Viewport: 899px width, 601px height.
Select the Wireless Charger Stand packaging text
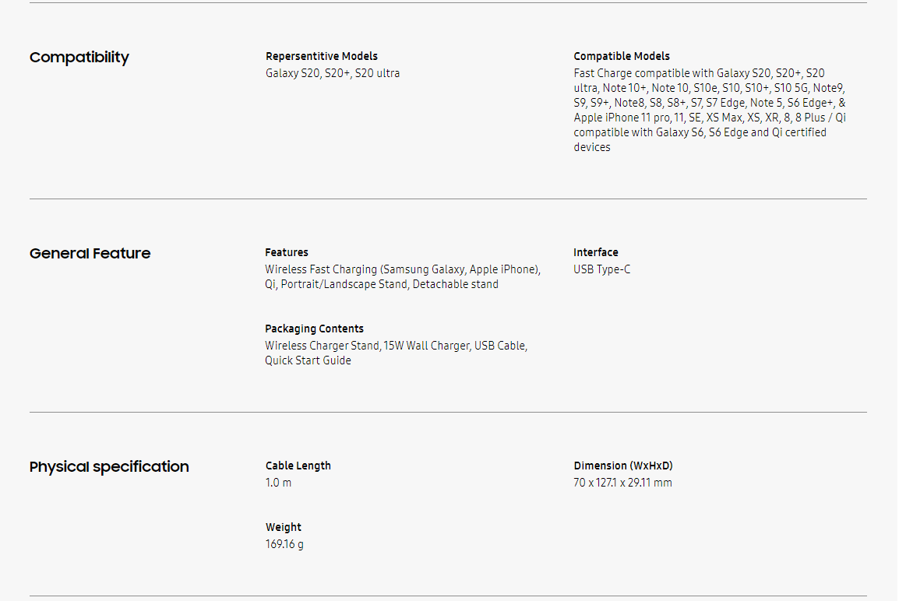pyautogui.click(x=396, y=353)
